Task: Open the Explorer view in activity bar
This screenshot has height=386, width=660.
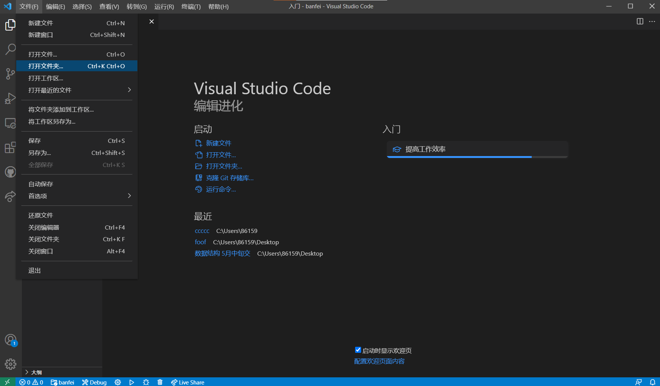Action: [x=11, y=25]
